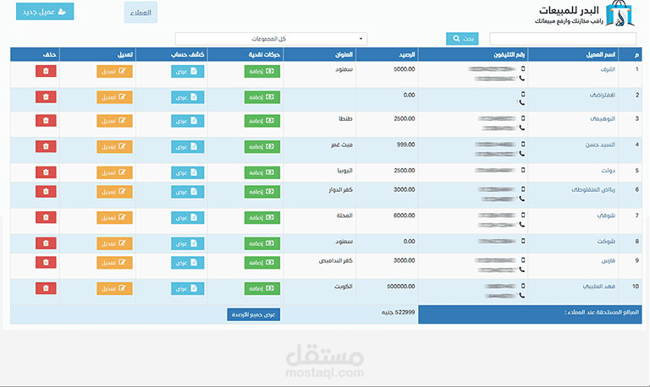Delete customer الافتراضي using the trash button
The width and height of the screenshot is (650, 387).
click(x=46, y=97)
